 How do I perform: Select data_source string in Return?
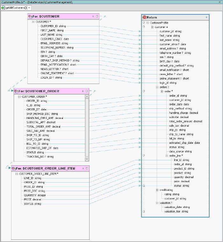coord(181,151)
